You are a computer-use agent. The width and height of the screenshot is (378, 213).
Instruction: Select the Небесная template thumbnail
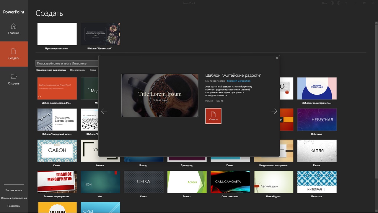pyautogui.click(x=317, y=120)
